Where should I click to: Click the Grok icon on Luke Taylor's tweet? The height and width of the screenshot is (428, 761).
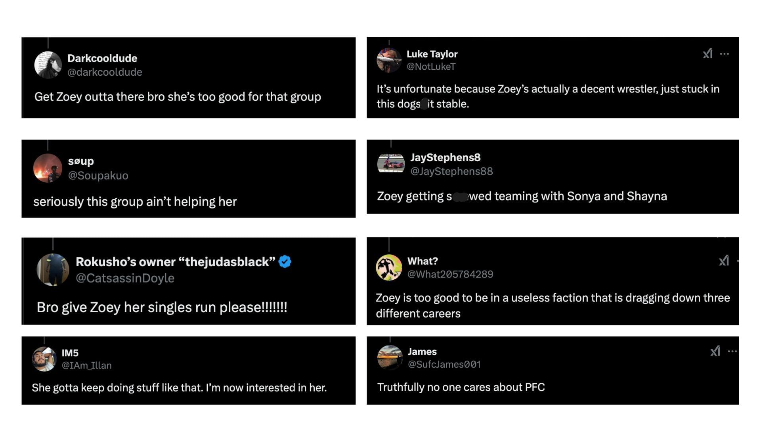(707, 53)
